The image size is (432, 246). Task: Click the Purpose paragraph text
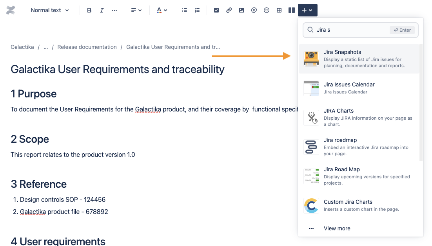[154, 110]
